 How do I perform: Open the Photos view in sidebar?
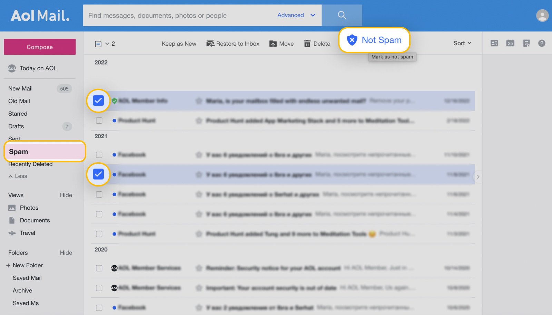pos(29,208)
